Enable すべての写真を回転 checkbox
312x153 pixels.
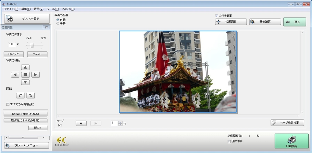click(8, 104)
